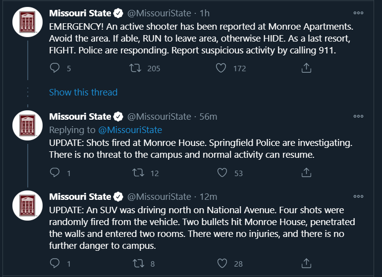
Task: Retweet the tweet with 8 retweets
Action: pyautogui.click(x=138, y=263)
